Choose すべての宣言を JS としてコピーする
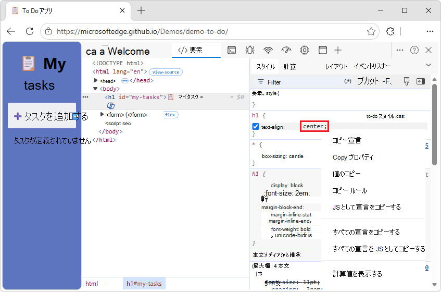Screen dimensions: 441x292 pyautogui.click(x=379, y=249)
